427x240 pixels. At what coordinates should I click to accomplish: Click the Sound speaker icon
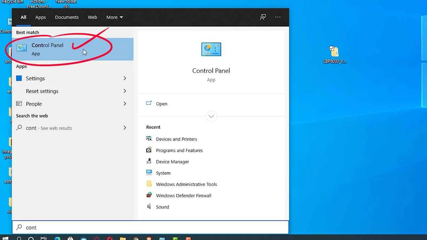[x=149, y=207]
